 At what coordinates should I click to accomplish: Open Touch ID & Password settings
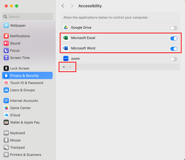click(x=27, y=83)
